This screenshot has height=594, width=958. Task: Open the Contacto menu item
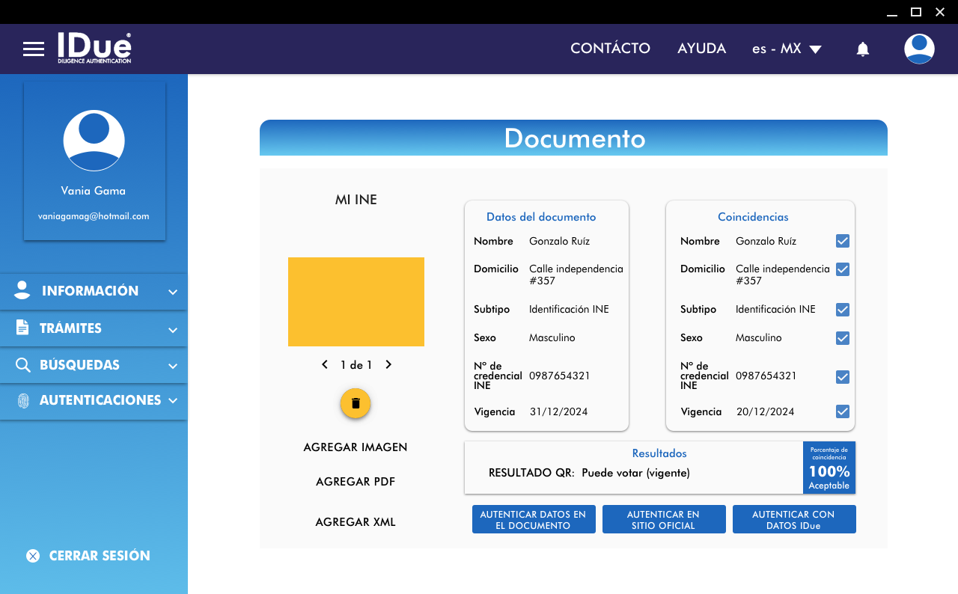pos(610,49)
